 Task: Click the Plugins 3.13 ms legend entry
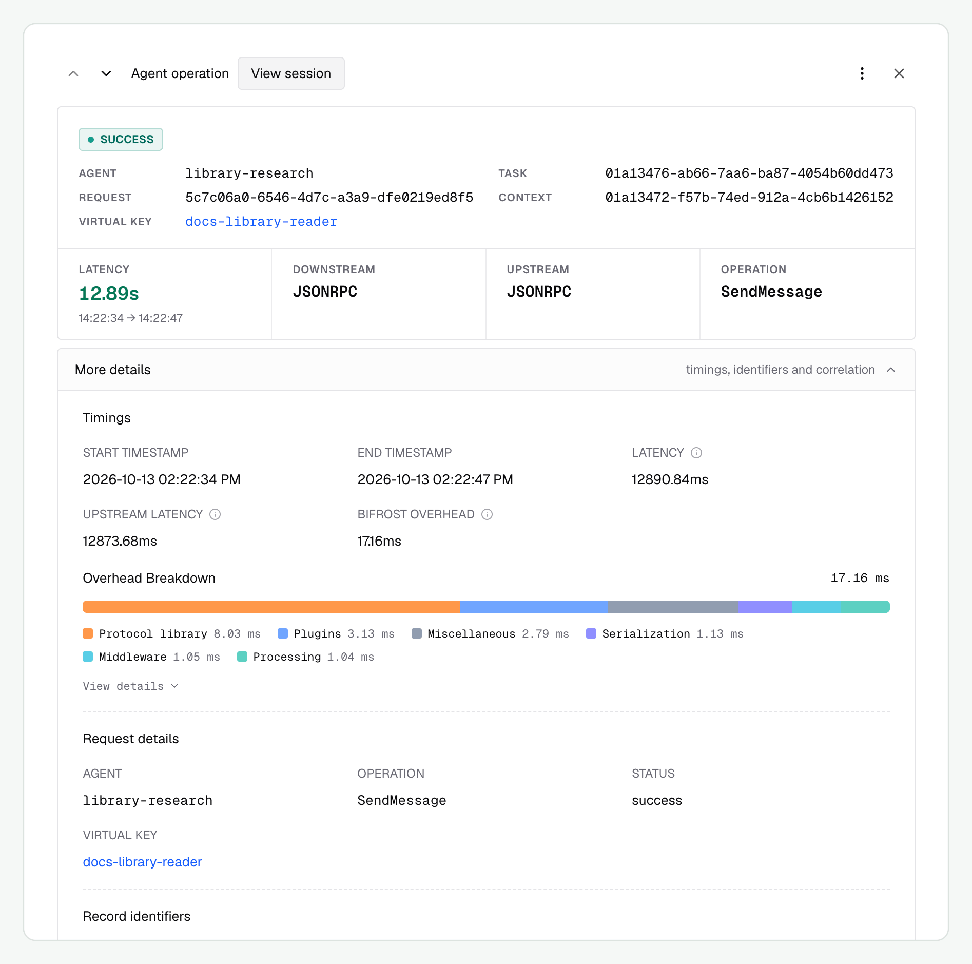336,633
